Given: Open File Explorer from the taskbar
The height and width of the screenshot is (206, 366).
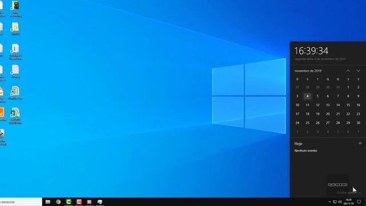Looking at the screenshot, I should (x=48, y=202).
